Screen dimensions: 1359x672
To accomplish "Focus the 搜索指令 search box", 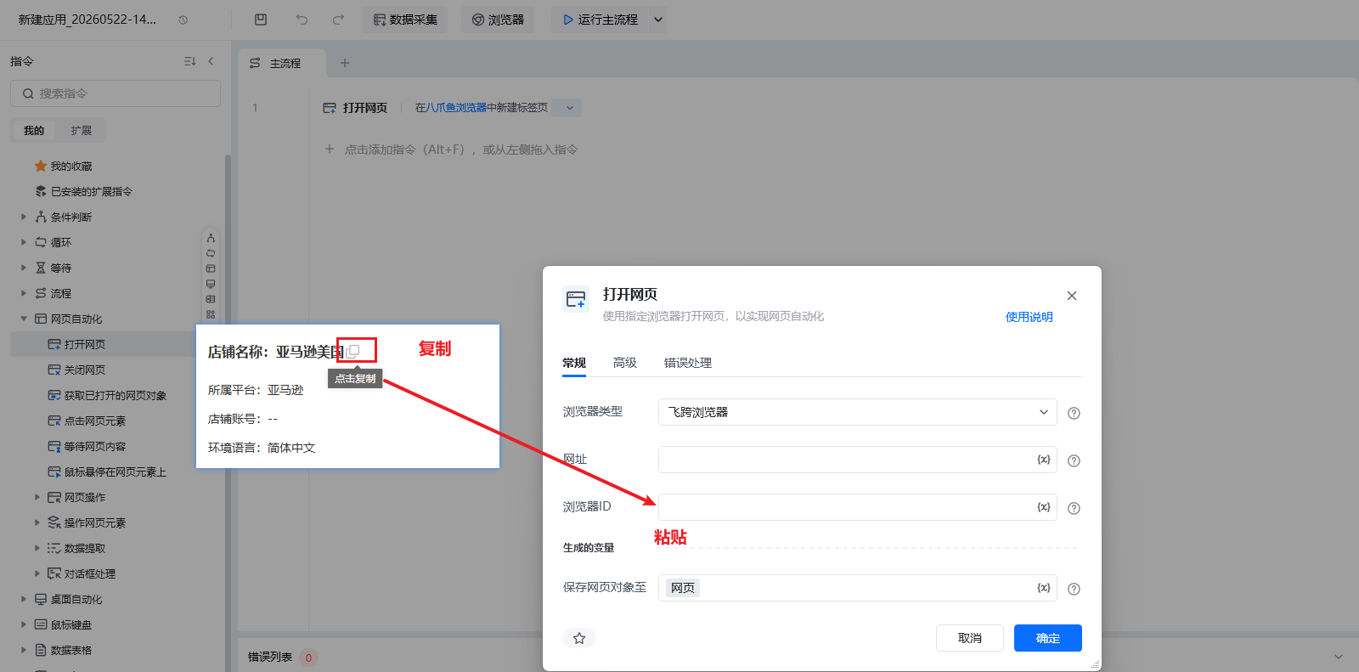I will [x=116, y=93].
